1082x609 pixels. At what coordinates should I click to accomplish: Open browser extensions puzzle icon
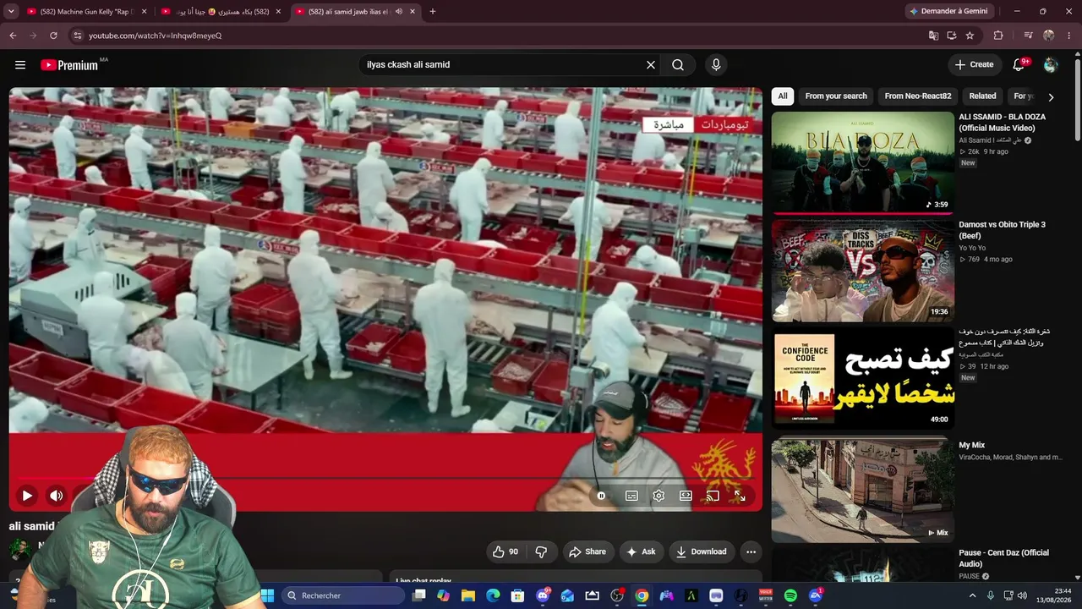(x=998, y=36)
